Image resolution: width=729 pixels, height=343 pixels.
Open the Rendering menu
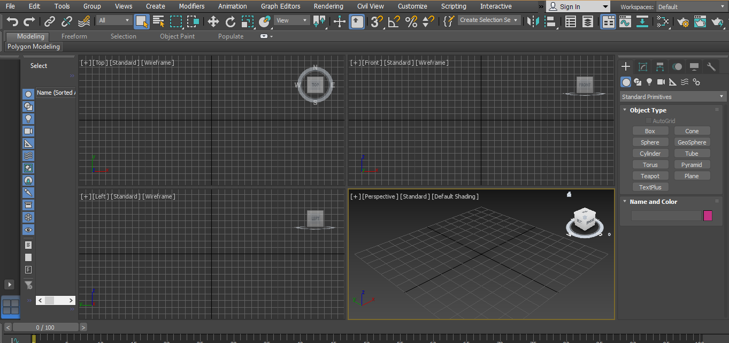point(328,6)
